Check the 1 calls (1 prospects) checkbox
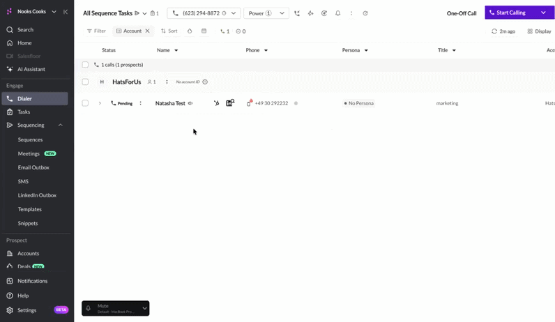The height and width of the screenshot is (322, 555). [85, 65]
